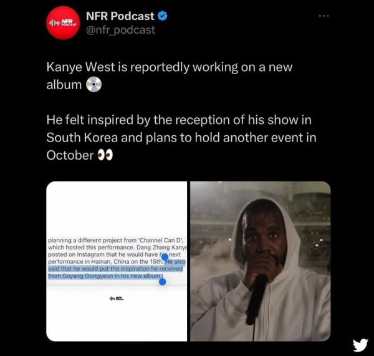Click the 'He felt inspired' paragraph
374x356 pixels.
pos(181,137)
